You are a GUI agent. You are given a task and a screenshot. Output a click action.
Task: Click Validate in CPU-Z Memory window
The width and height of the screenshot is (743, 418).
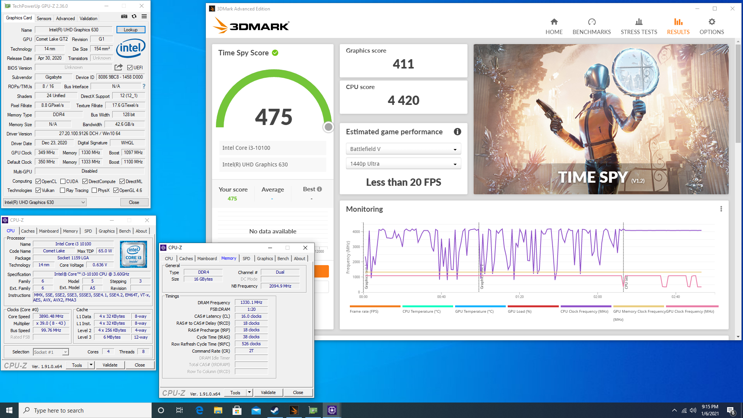pos(268,392)
